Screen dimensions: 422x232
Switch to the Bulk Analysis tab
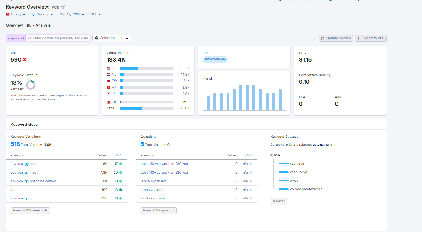[39, 25]
